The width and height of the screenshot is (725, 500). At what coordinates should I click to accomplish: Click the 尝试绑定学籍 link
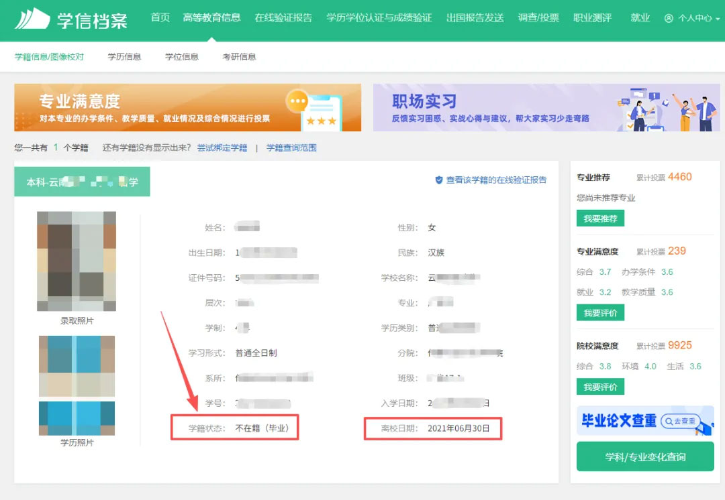tap(222, 147)
